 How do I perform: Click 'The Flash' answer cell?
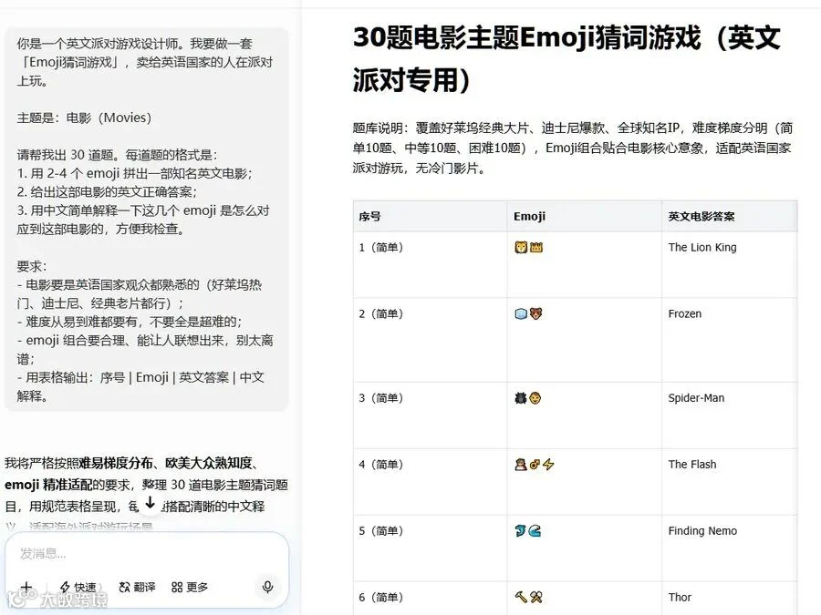730,482
